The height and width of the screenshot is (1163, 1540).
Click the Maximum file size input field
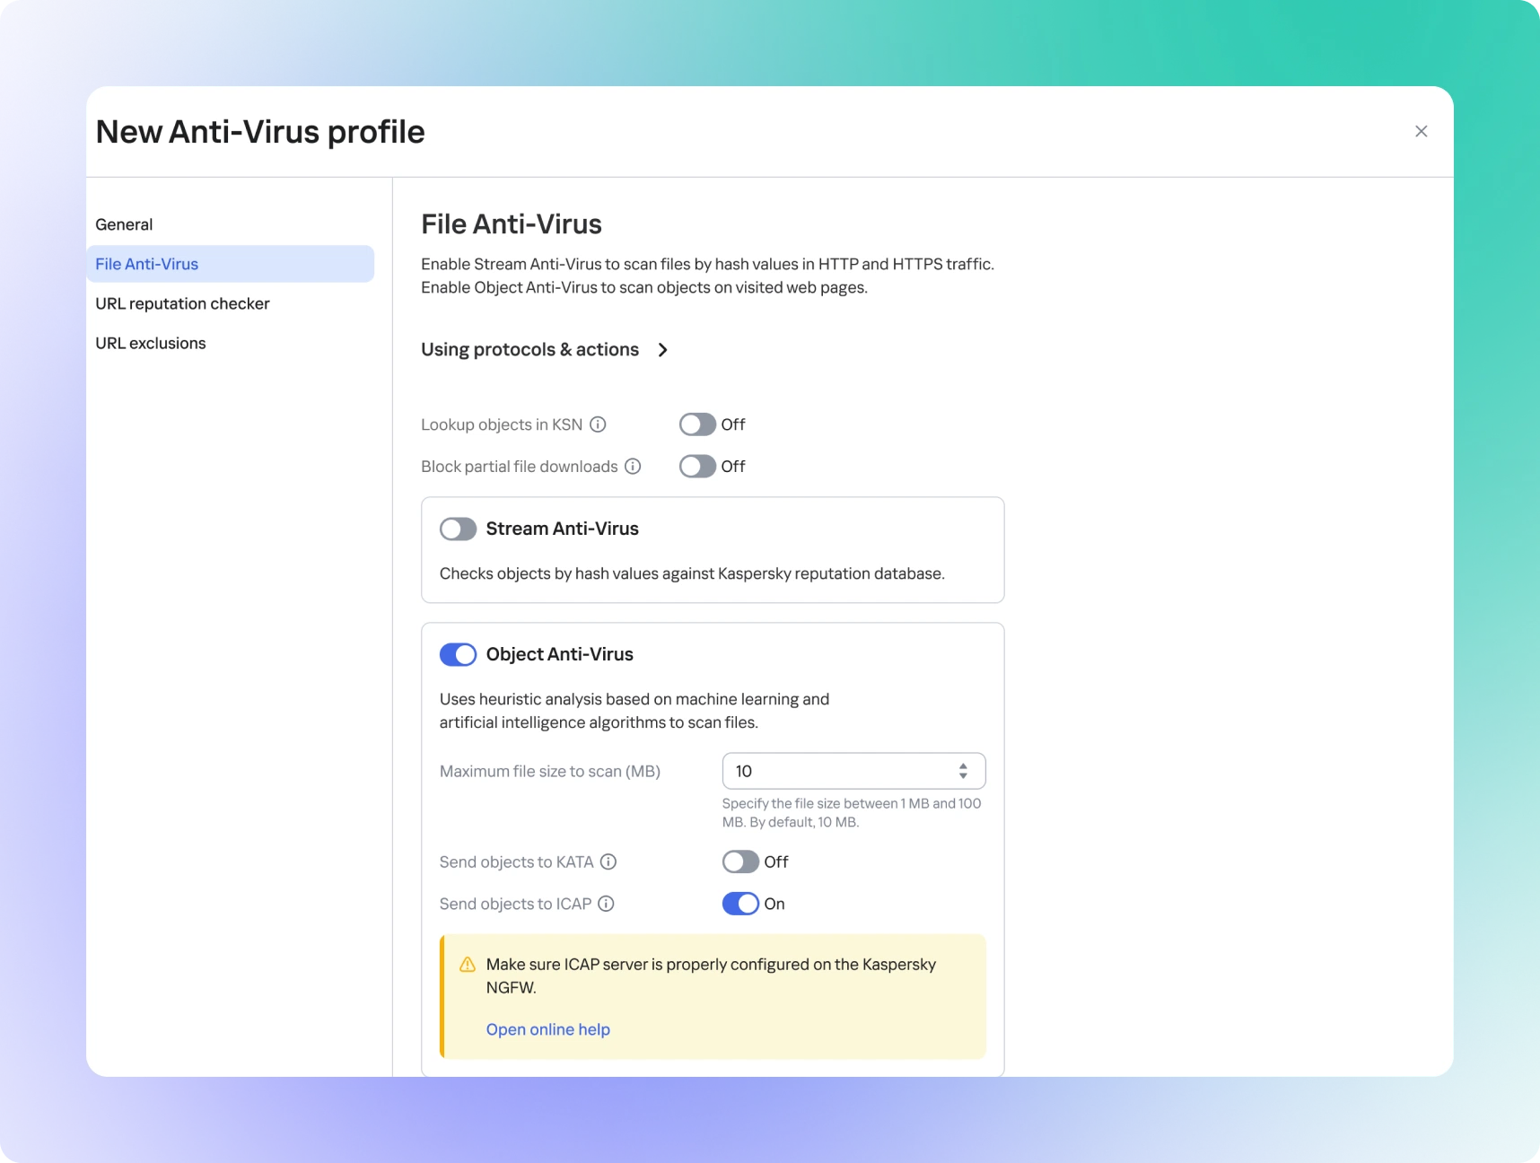835,771
